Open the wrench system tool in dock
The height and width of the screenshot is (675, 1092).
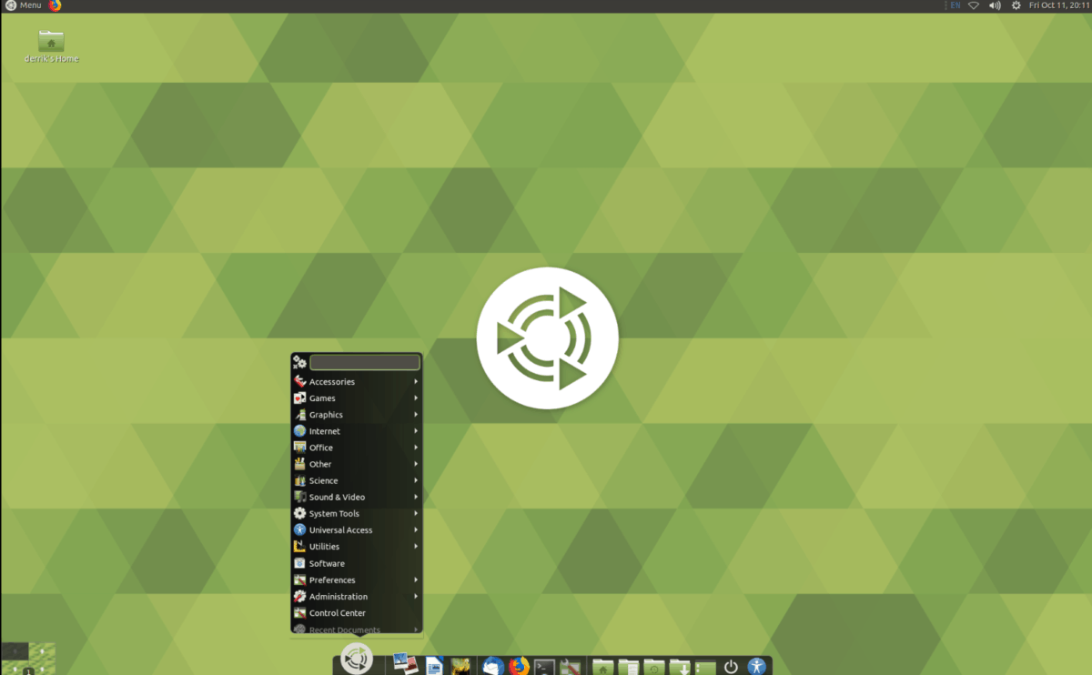[x=570, y=667]
